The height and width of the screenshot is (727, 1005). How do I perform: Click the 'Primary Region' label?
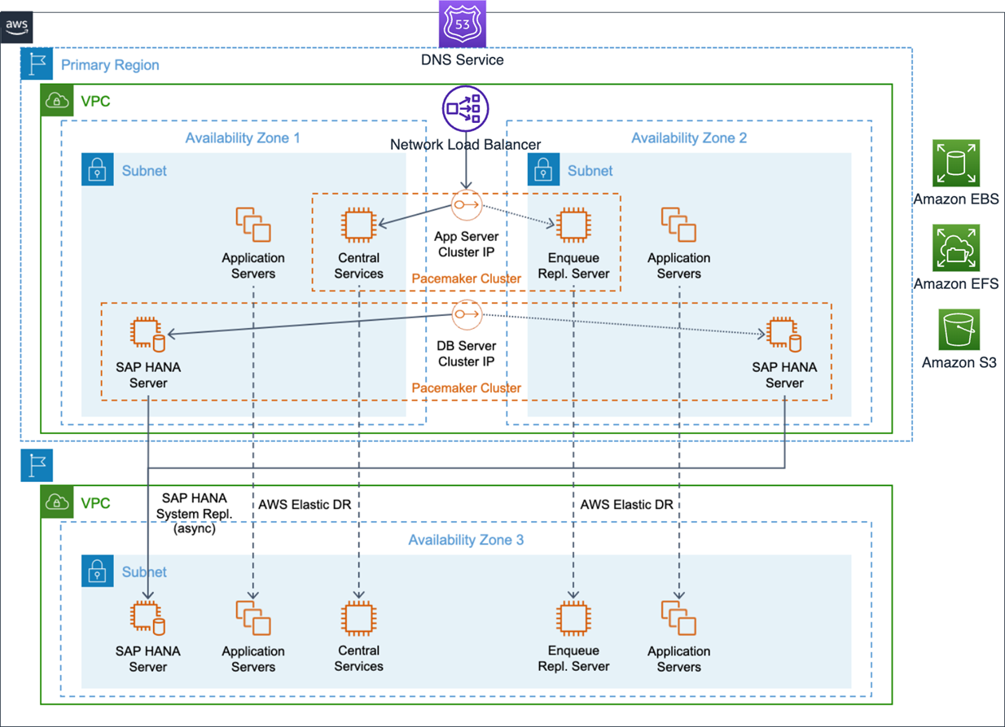(110, 64)
